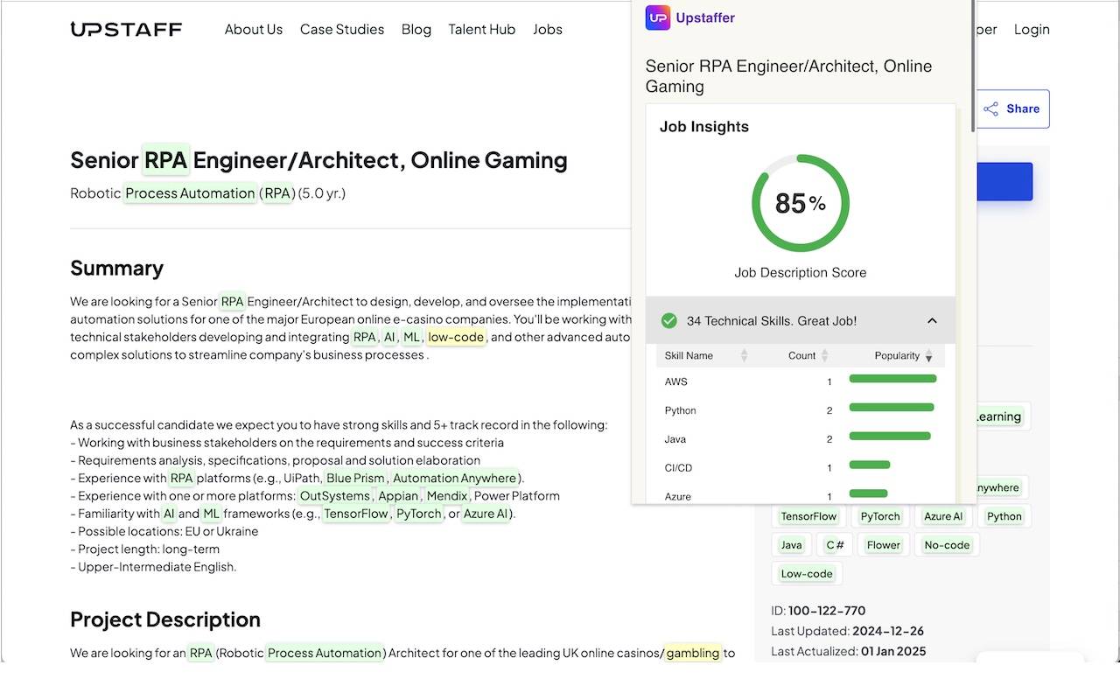1120x700 pixels.
Task: Click job ID 100-122-770
Action: [x=827, y=611]
